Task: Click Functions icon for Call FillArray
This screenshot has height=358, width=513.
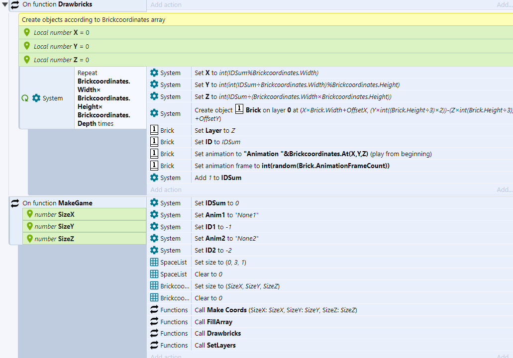Action: pos(154,321)
